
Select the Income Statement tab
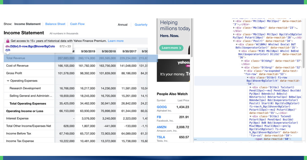point(27,24)
